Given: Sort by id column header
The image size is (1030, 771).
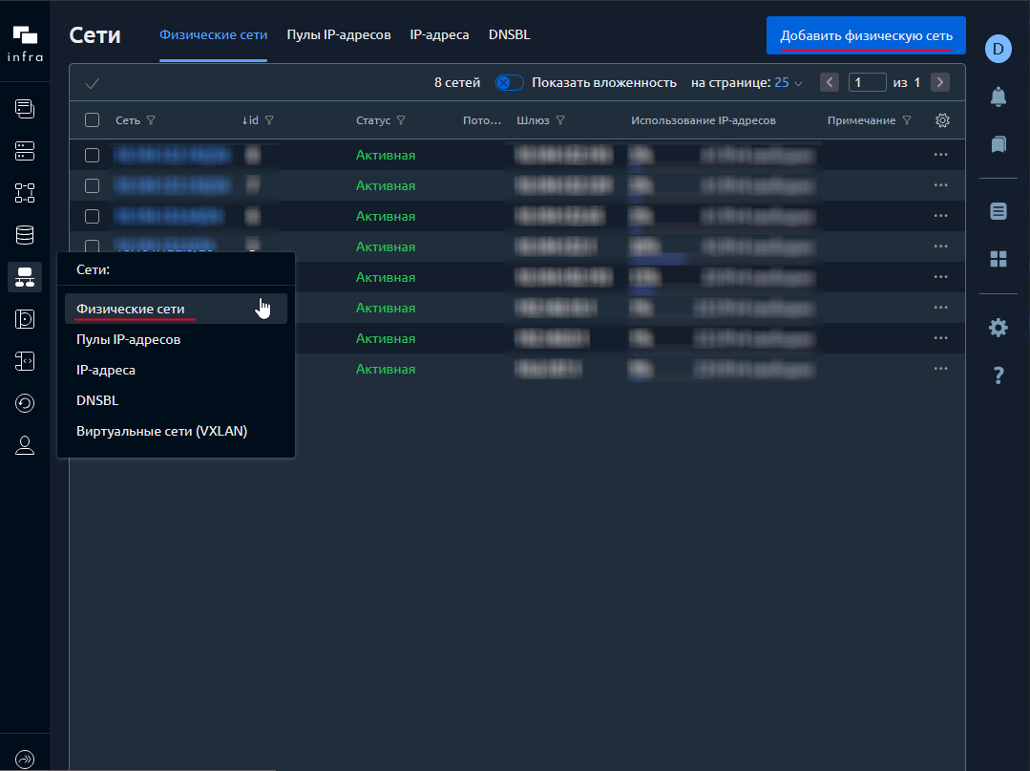Looking at the screenshot, I should (250, 120).
